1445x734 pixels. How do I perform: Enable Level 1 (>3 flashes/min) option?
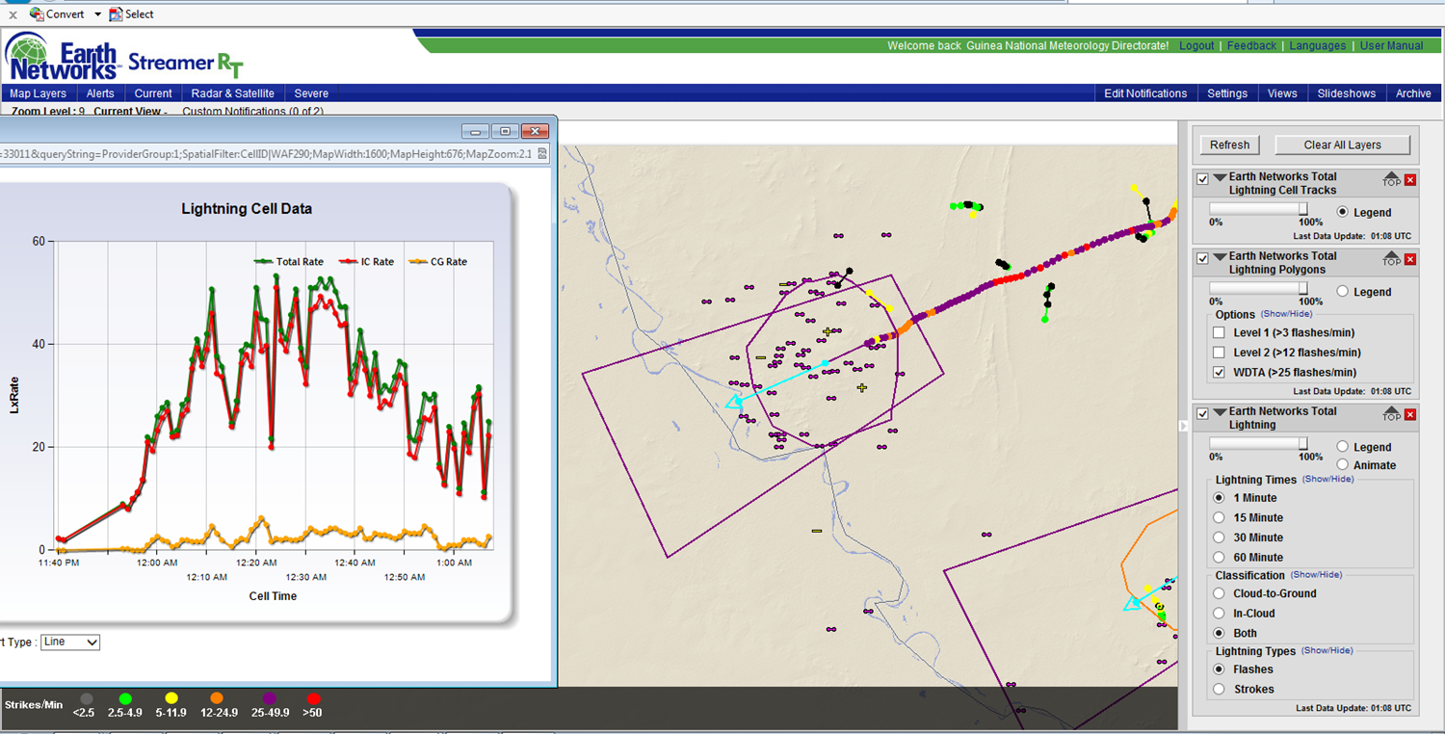(1220, 332)
